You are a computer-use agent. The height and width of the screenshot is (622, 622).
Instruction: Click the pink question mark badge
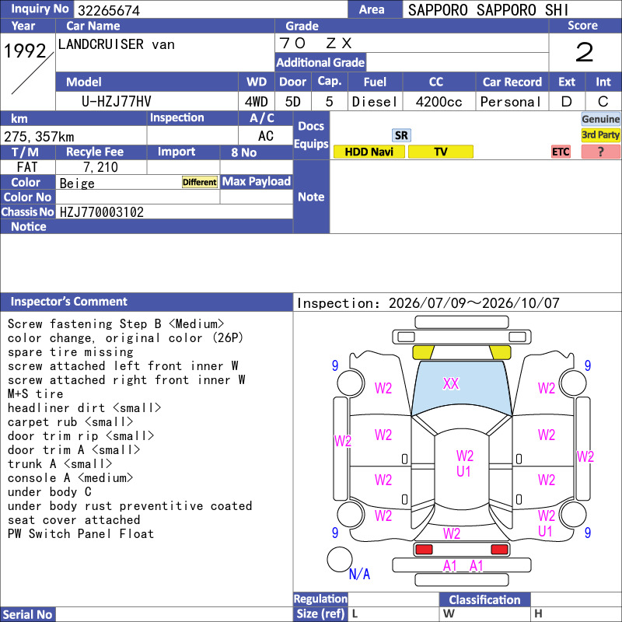pyautogui.click(x=600, y=152)
